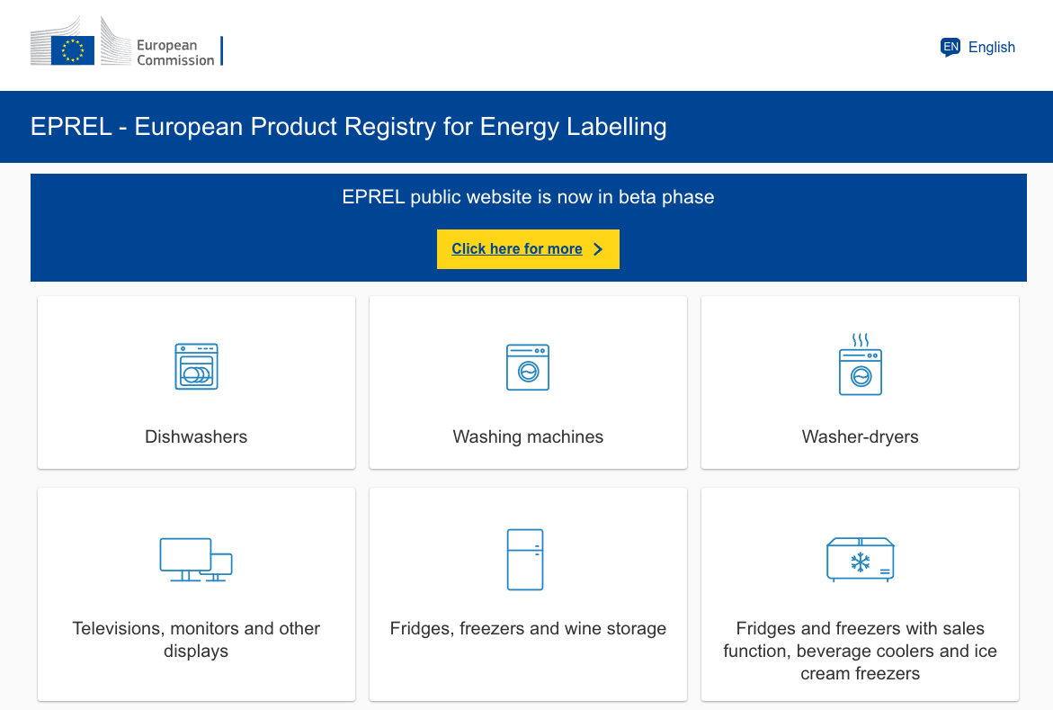The height and width of the screenshot is (710, 1053).
Task: Open the Dishwashers product category card
Action: coord(196,382)
